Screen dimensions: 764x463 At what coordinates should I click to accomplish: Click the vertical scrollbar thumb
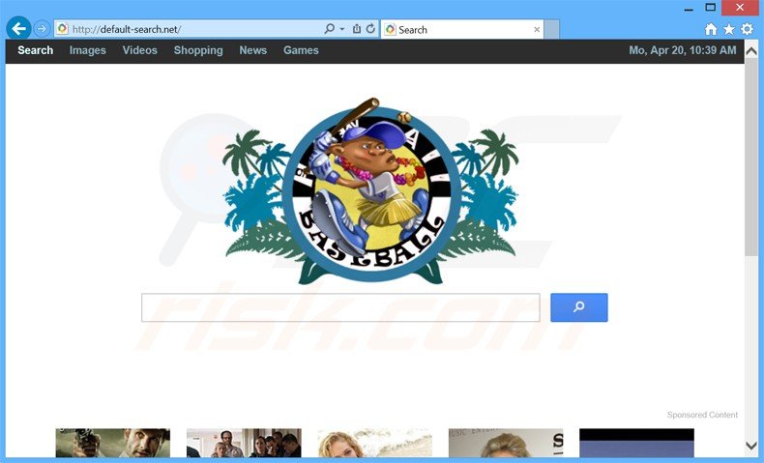pyautogui.click(x=751, y=158)
